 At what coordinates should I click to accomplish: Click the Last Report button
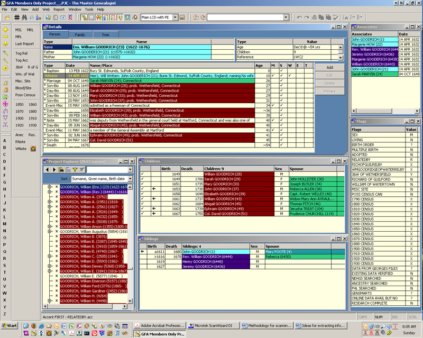tap(24, 44)
